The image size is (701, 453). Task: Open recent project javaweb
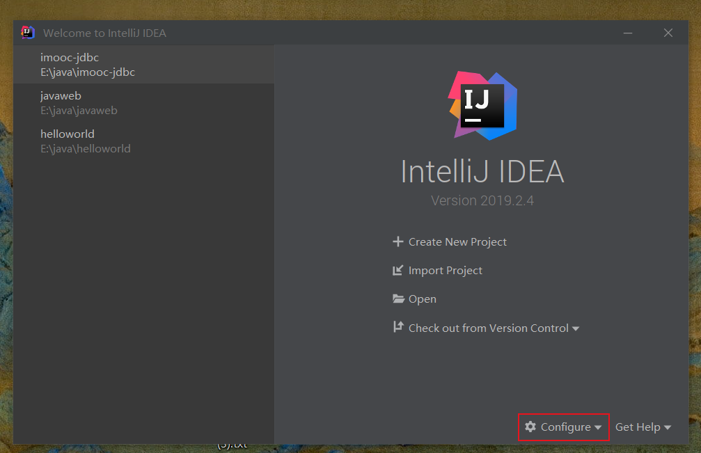click(x=143, y=103)
